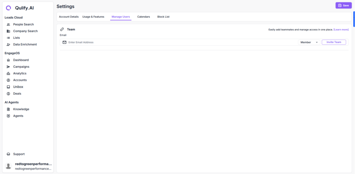Click the Company Search building icon

[x=8, y=31]
